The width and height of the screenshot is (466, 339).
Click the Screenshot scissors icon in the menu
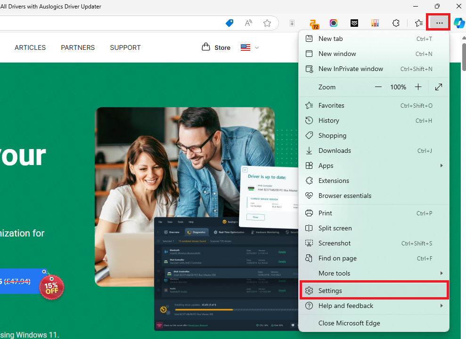309,243
